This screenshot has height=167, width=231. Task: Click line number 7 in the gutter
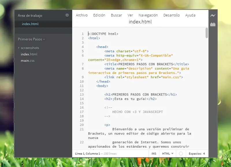[83, 64]
